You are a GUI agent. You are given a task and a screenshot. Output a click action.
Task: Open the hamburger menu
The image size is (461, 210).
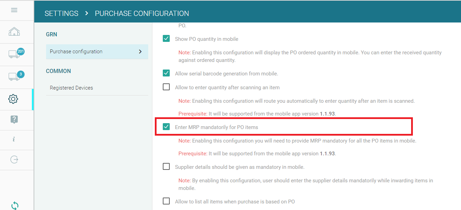coord(14,10)
